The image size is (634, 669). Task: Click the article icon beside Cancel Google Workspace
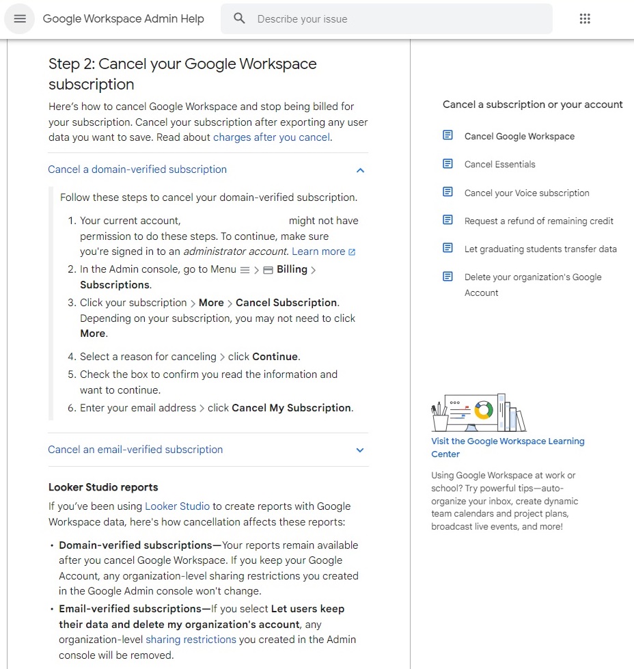coord(448,135)
